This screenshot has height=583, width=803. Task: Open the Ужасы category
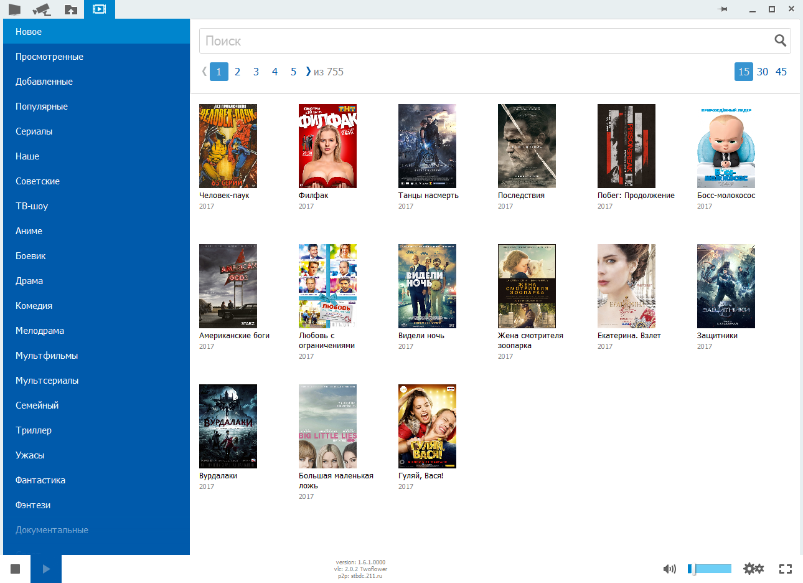[x=96, y=455]
